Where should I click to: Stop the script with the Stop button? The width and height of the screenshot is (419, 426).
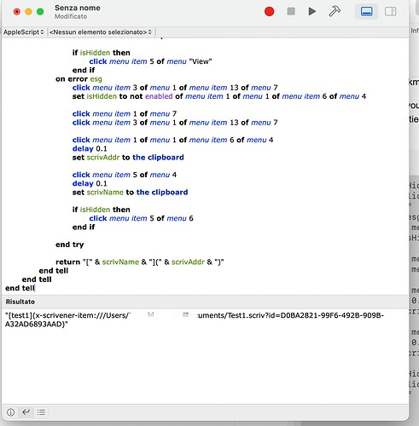tap(291, 11)
